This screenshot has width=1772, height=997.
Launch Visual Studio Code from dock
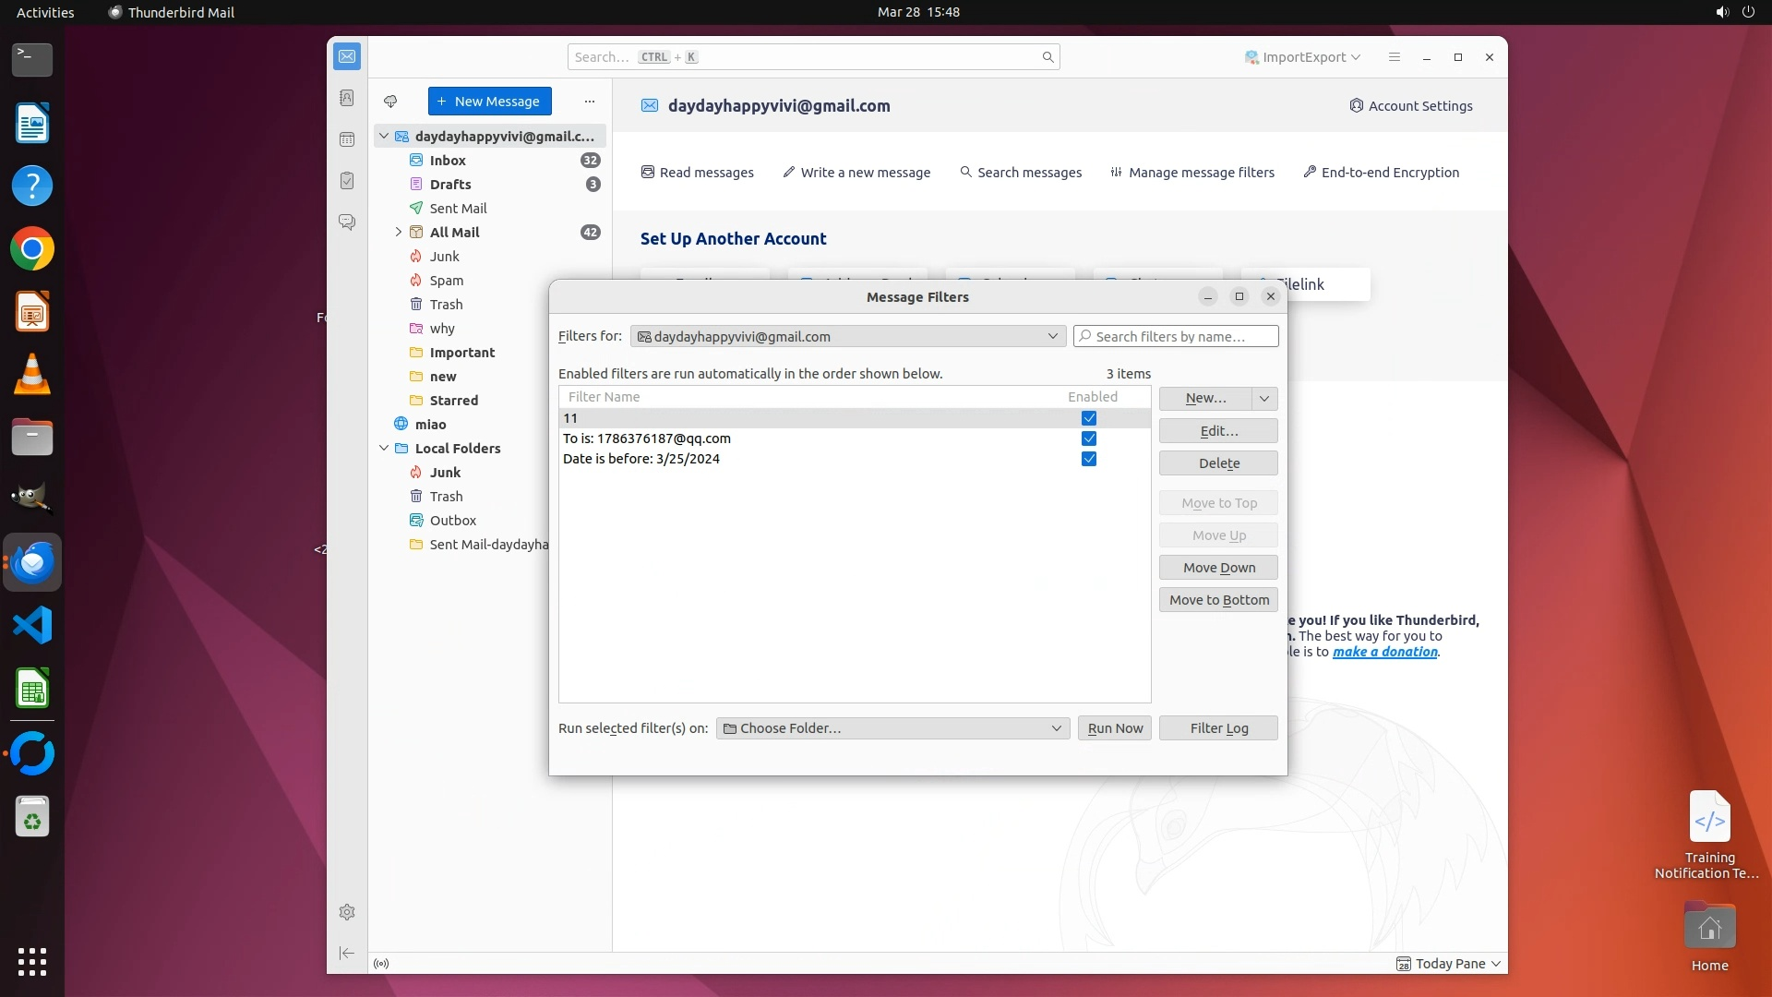pyautogui.click(x=32, y=626)
